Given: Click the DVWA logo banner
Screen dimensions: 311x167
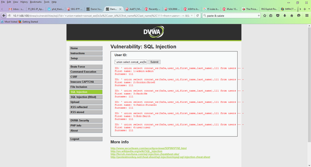Looking at the screenshot, I should pyautogui.click(x=154, y=32).
